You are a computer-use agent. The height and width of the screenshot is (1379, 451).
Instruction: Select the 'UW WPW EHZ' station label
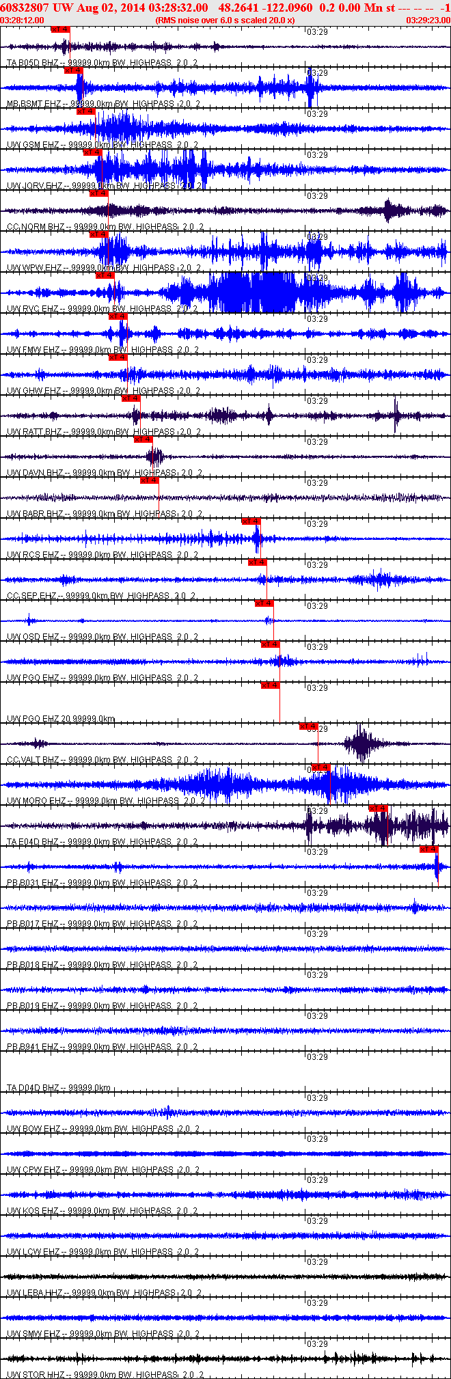pos(33,268)
